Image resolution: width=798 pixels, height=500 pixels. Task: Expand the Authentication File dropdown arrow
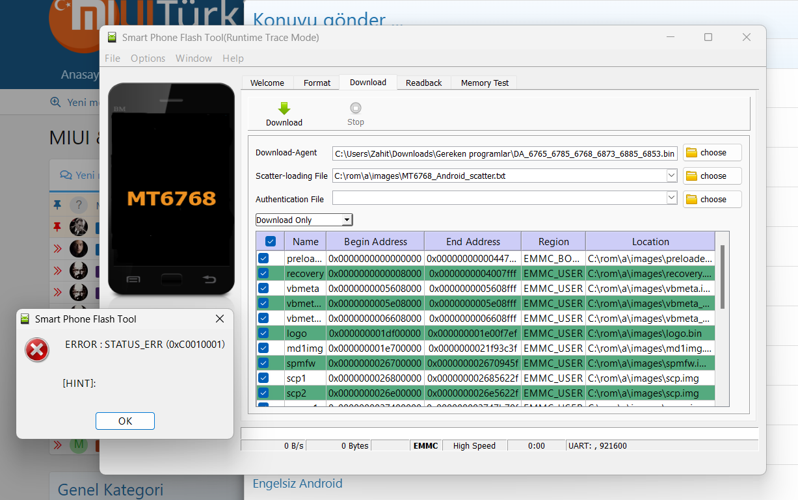point(672,199)
